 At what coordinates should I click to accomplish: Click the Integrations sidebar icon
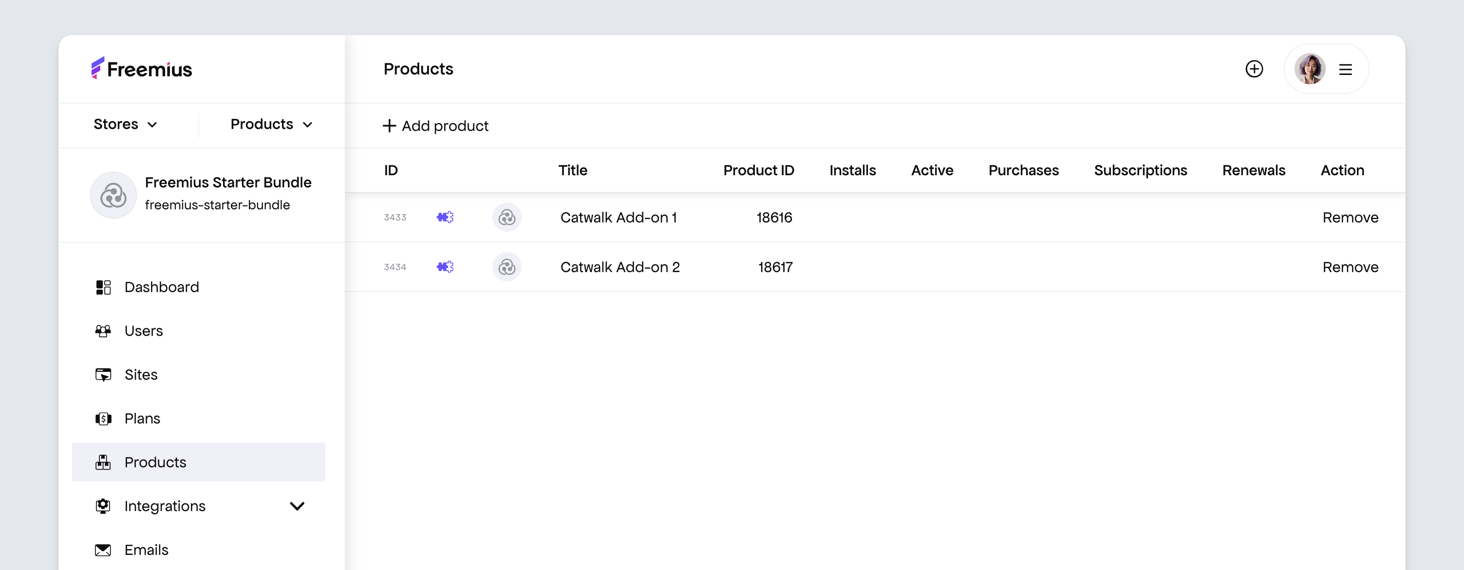(x=103, y=506)
